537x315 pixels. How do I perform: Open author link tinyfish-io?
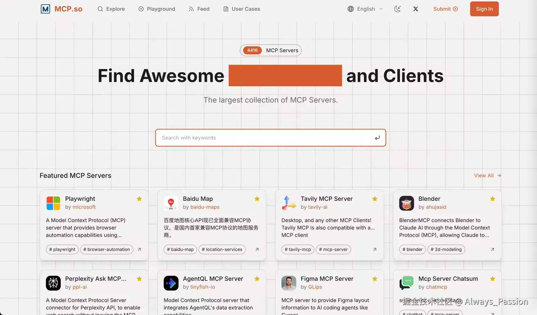click(203, 287)
